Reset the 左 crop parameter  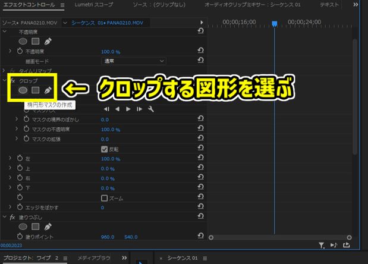[201, 158]
